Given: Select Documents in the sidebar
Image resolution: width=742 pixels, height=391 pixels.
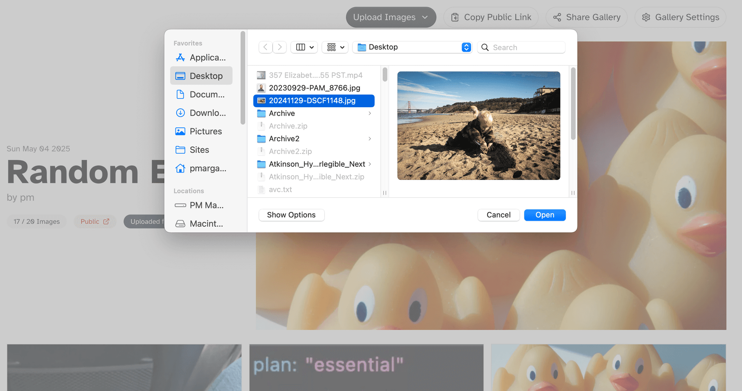Looking at the screenshot, I should tap(201, 95).
